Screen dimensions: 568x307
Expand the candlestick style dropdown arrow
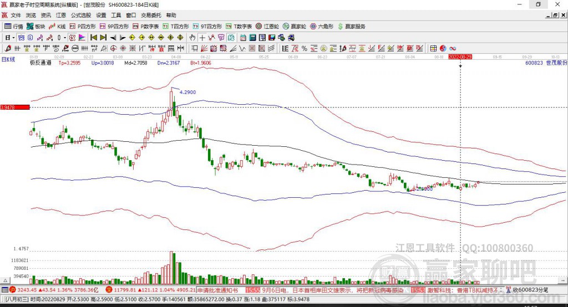[x=65, y=38]
